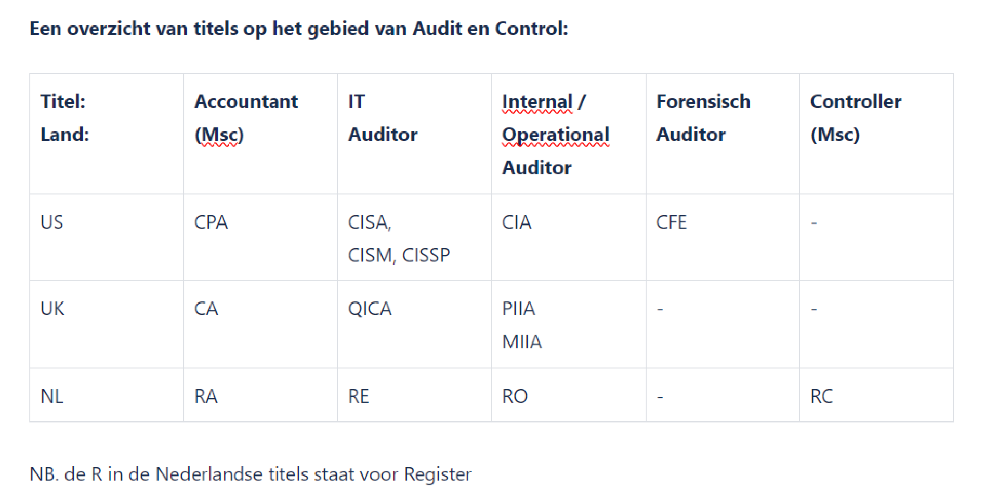Click the 'NB. de R in de Nederlandse titels' note
This screenshot has height=501, width=998.
point(251,474)
